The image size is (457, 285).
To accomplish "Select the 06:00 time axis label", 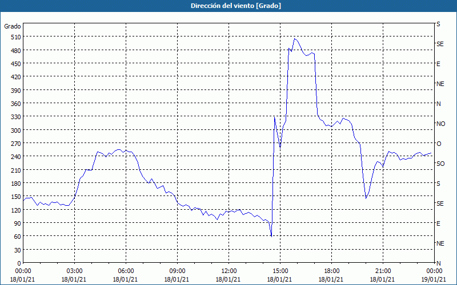I will 126,271.
